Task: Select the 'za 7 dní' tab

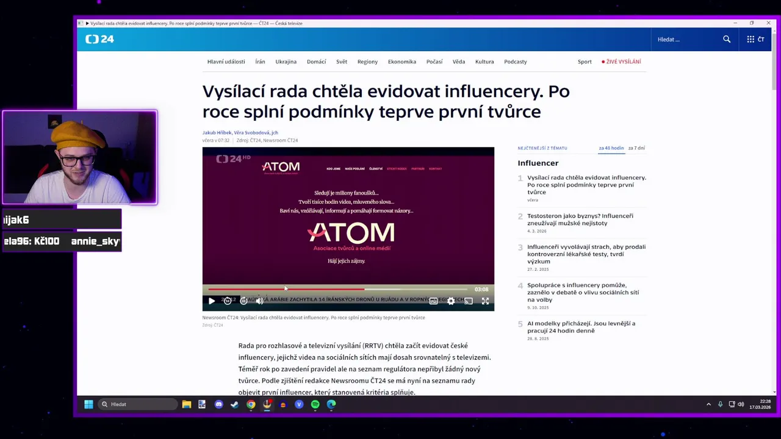Action: 636,148
